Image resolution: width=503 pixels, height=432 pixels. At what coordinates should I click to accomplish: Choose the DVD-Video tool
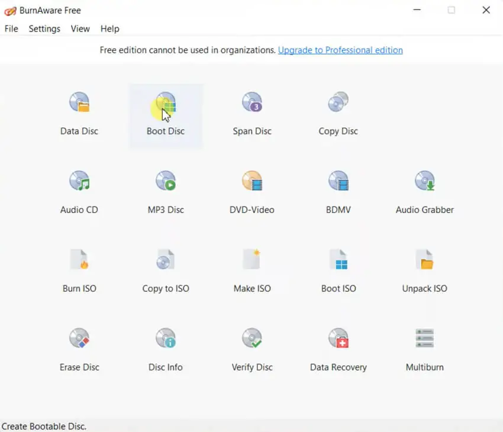pos(252,192)
